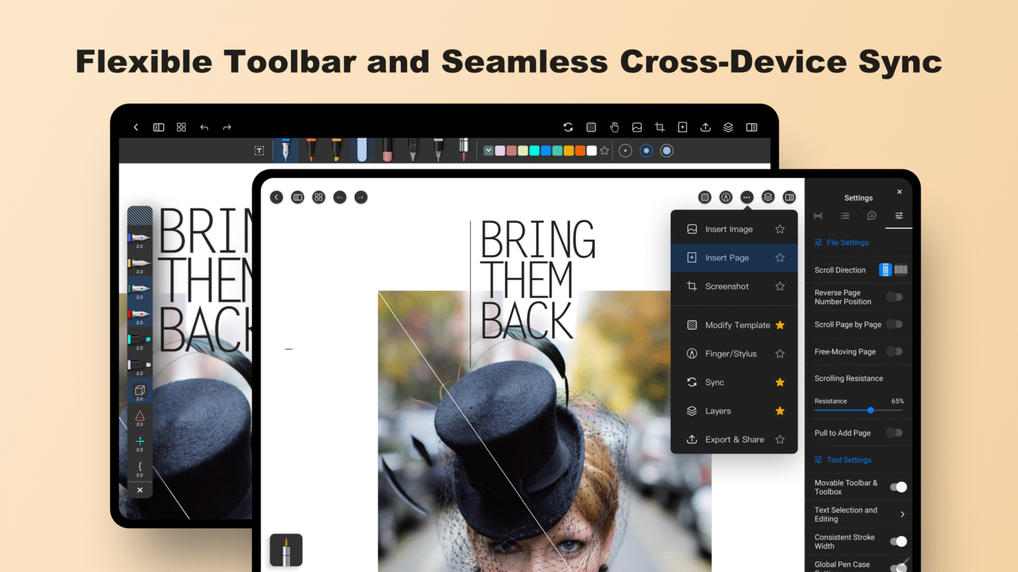
Task: Select the Crop tool in the rear toolbar
Action: tap(659, 127)
